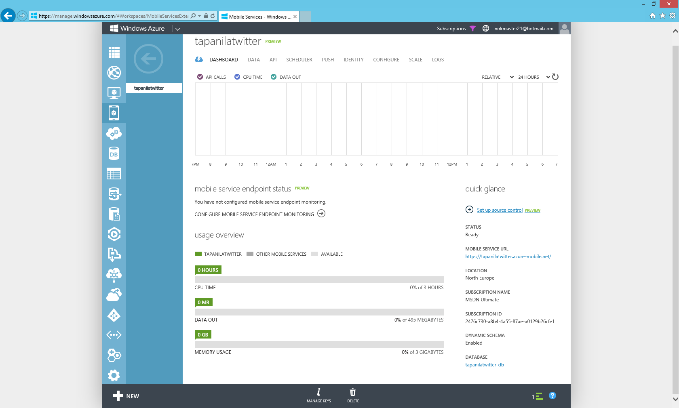Click the NEW button

tap(126, 396)
